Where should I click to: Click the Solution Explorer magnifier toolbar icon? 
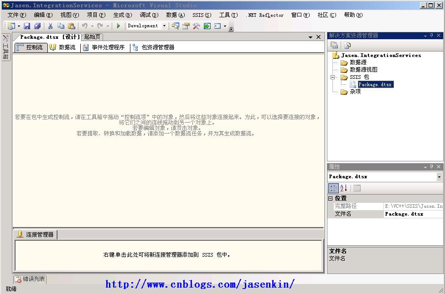176,26
